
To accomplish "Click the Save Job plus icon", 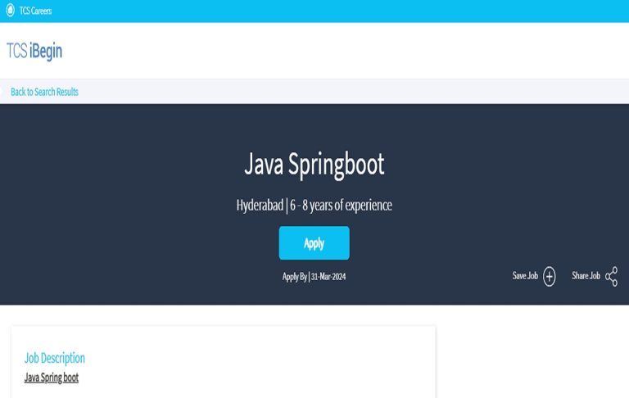I will (550, 277).
